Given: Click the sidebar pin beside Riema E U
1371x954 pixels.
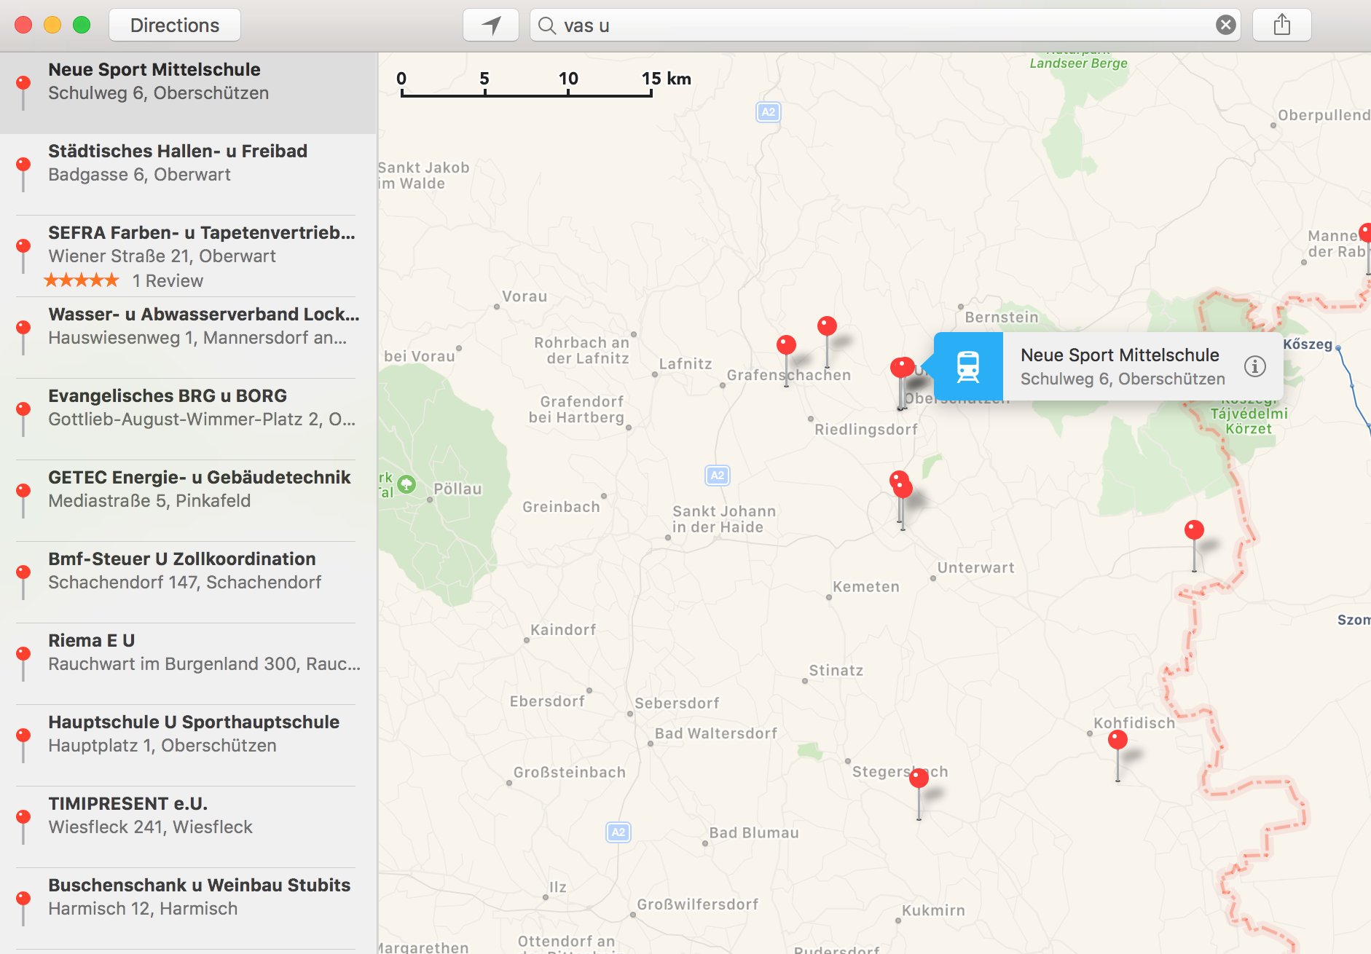Looking at the screenshot, I should pyautogui.click(x=23, y=663).
